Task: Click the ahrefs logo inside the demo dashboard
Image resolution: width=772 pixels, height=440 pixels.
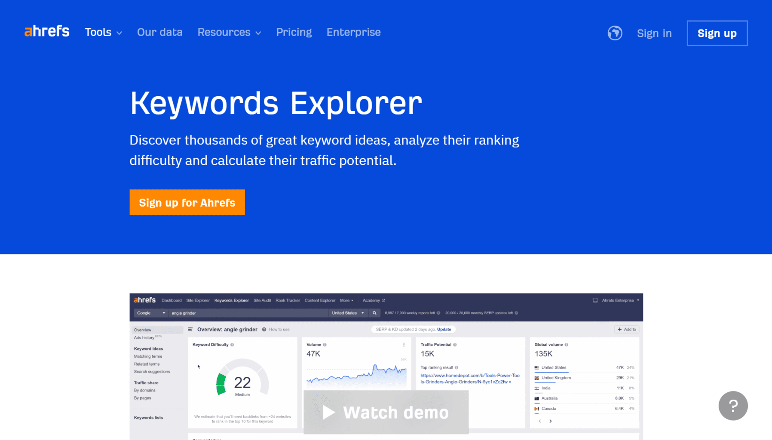Action: pyautogui.click(x=145, y=300)
